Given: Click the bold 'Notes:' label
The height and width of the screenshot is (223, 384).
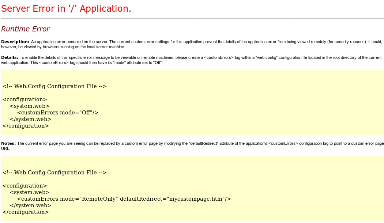Looking at the screenshot, I should 9,144.
